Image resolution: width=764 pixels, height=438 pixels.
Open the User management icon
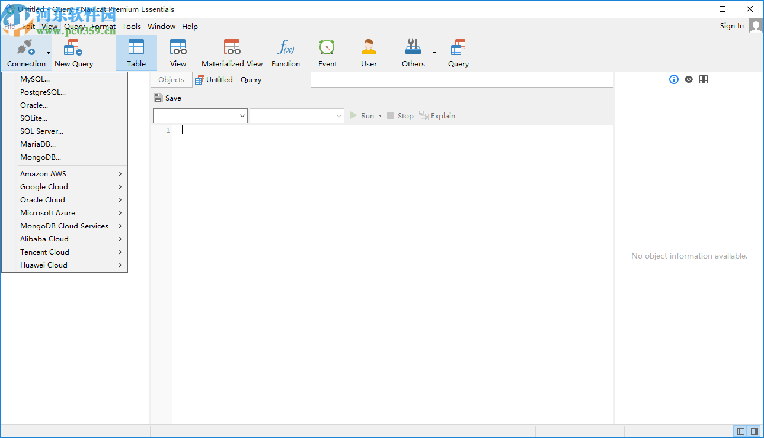click(369, 47)
